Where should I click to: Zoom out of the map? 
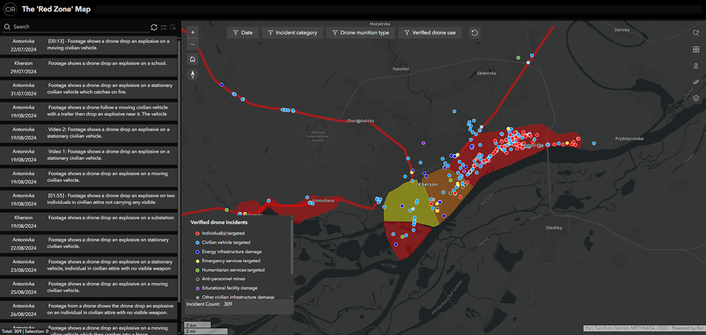point(193,44)
